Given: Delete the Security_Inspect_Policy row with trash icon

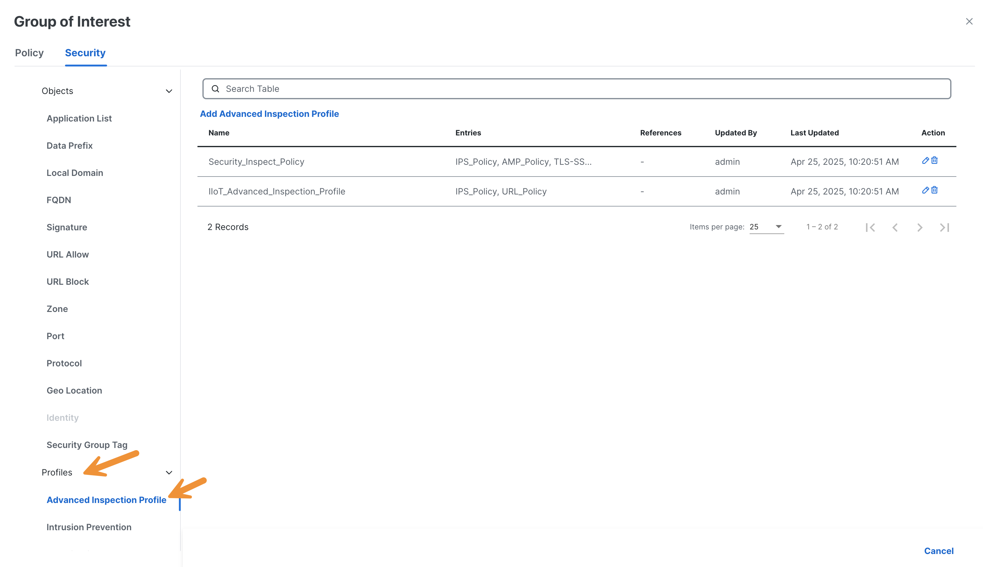Looking at the screenshot, I should tap(934, 160).
